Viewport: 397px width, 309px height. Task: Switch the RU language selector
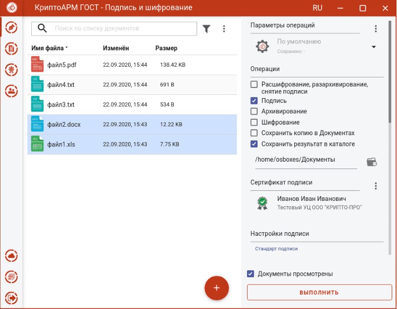pyautogui.click(x=317, y=8)
